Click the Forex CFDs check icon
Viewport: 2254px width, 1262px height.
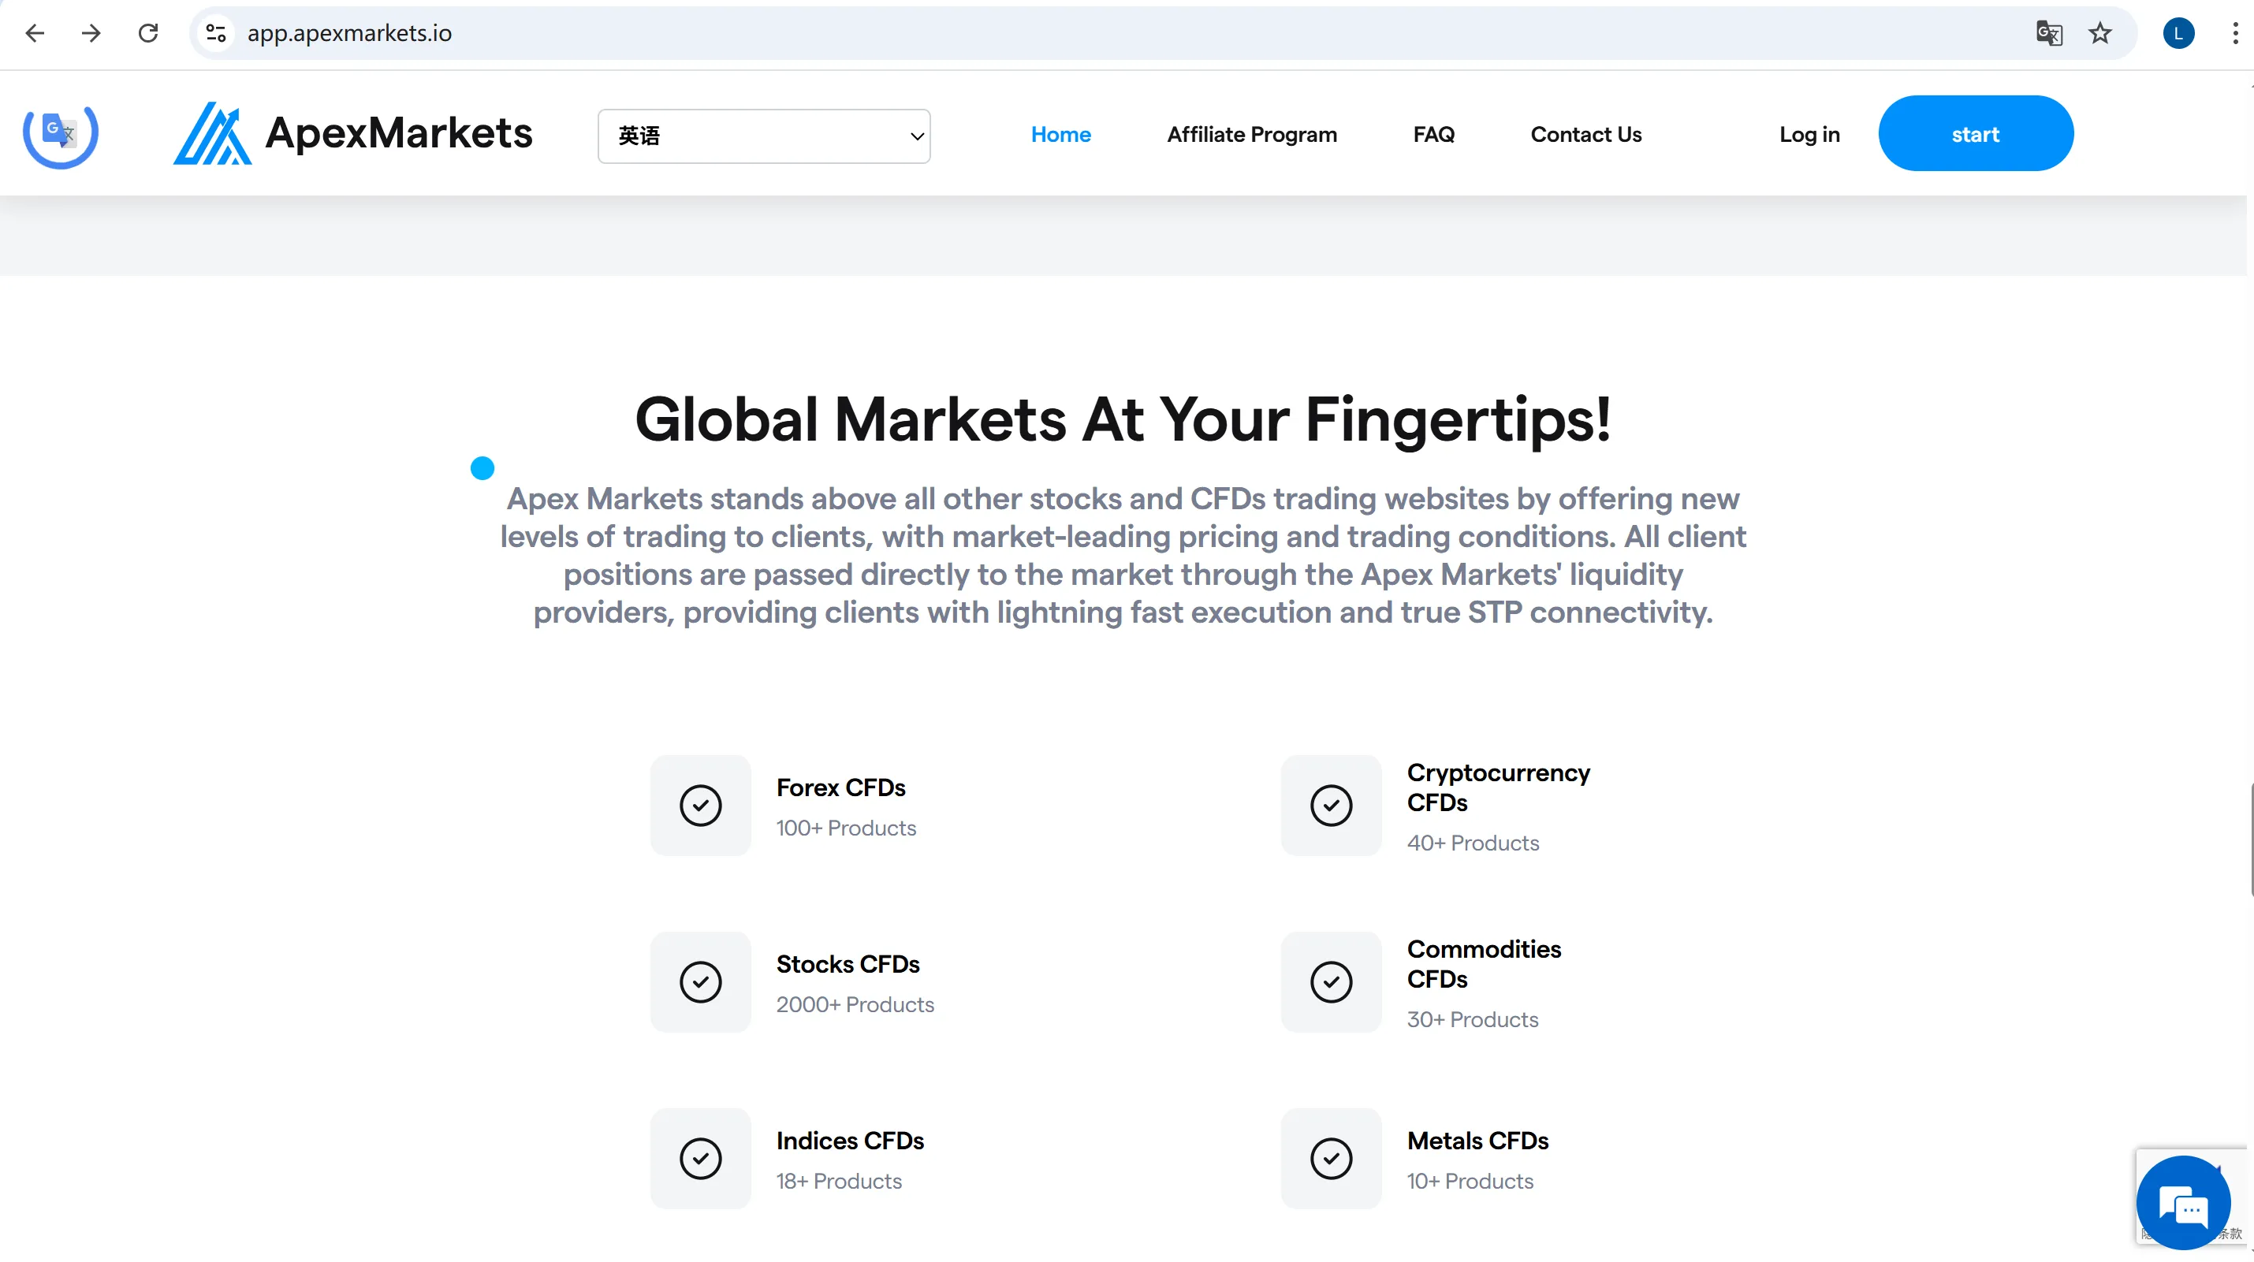point(700,805)
